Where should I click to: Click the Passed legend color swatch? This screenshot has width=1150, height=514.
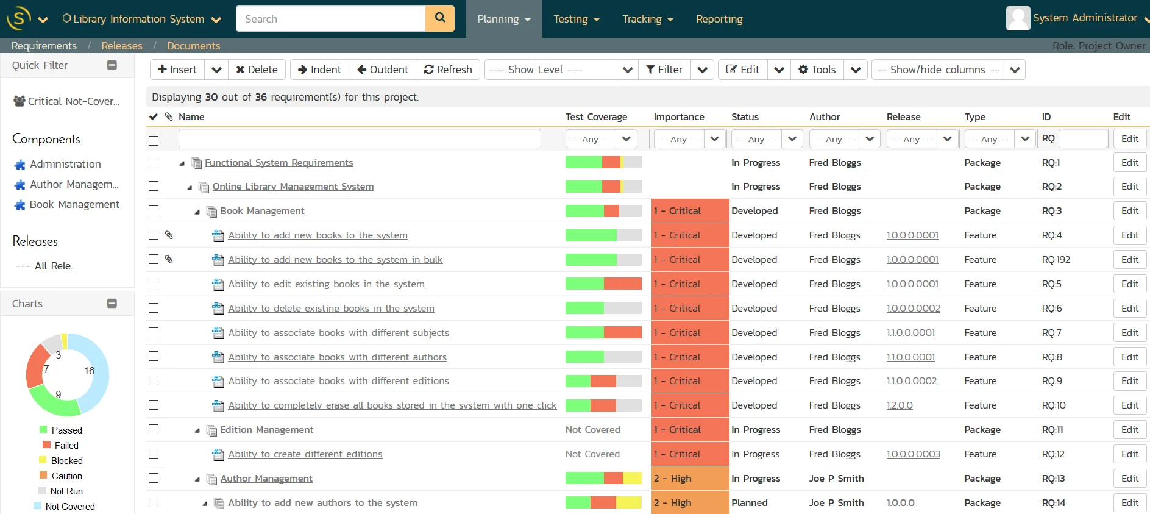(43, 429)
